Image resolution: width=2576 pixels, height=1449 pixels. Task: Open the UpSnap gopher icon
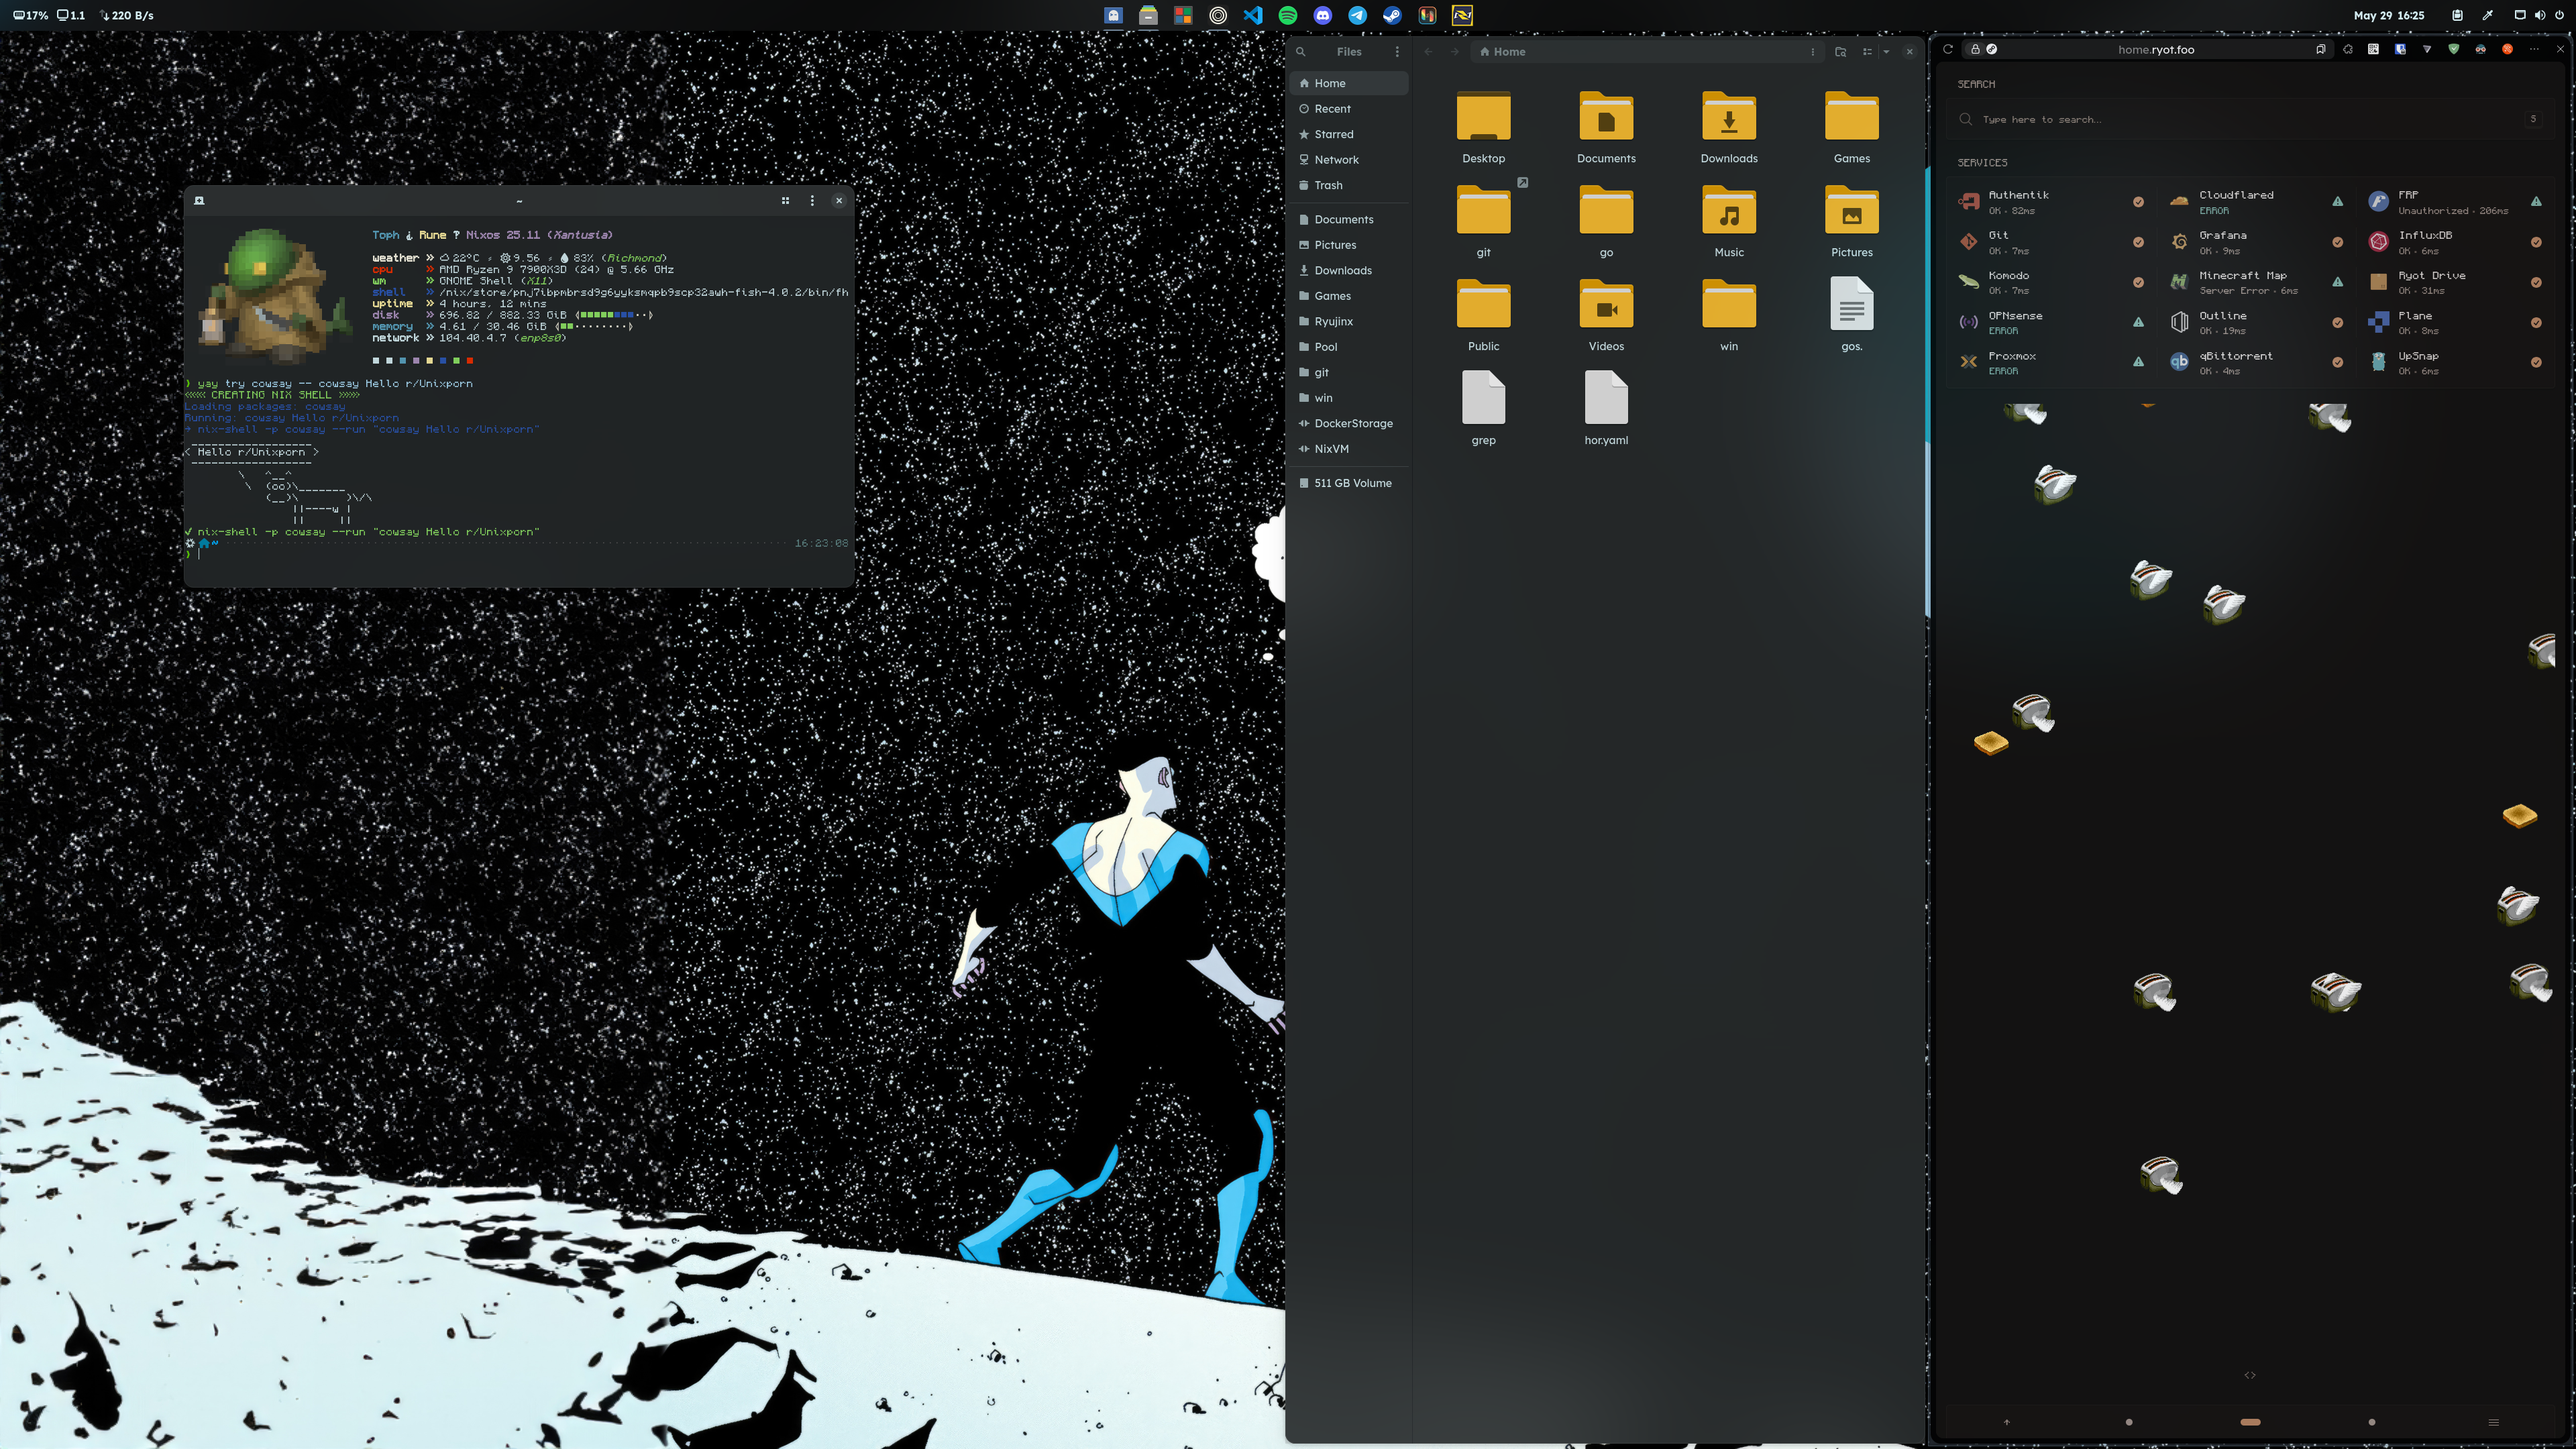click(2379, 362)
